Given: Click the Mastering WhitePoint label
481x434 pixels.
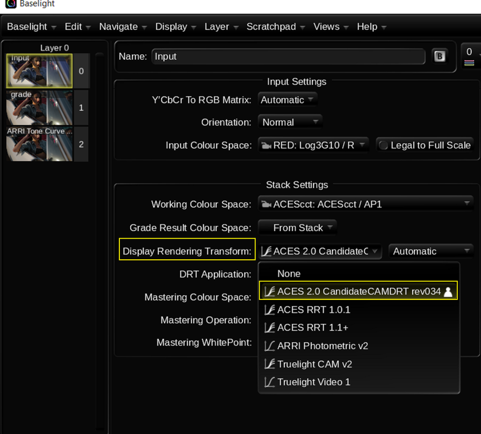Looking at the screenshot, I should tap(204, 342).
